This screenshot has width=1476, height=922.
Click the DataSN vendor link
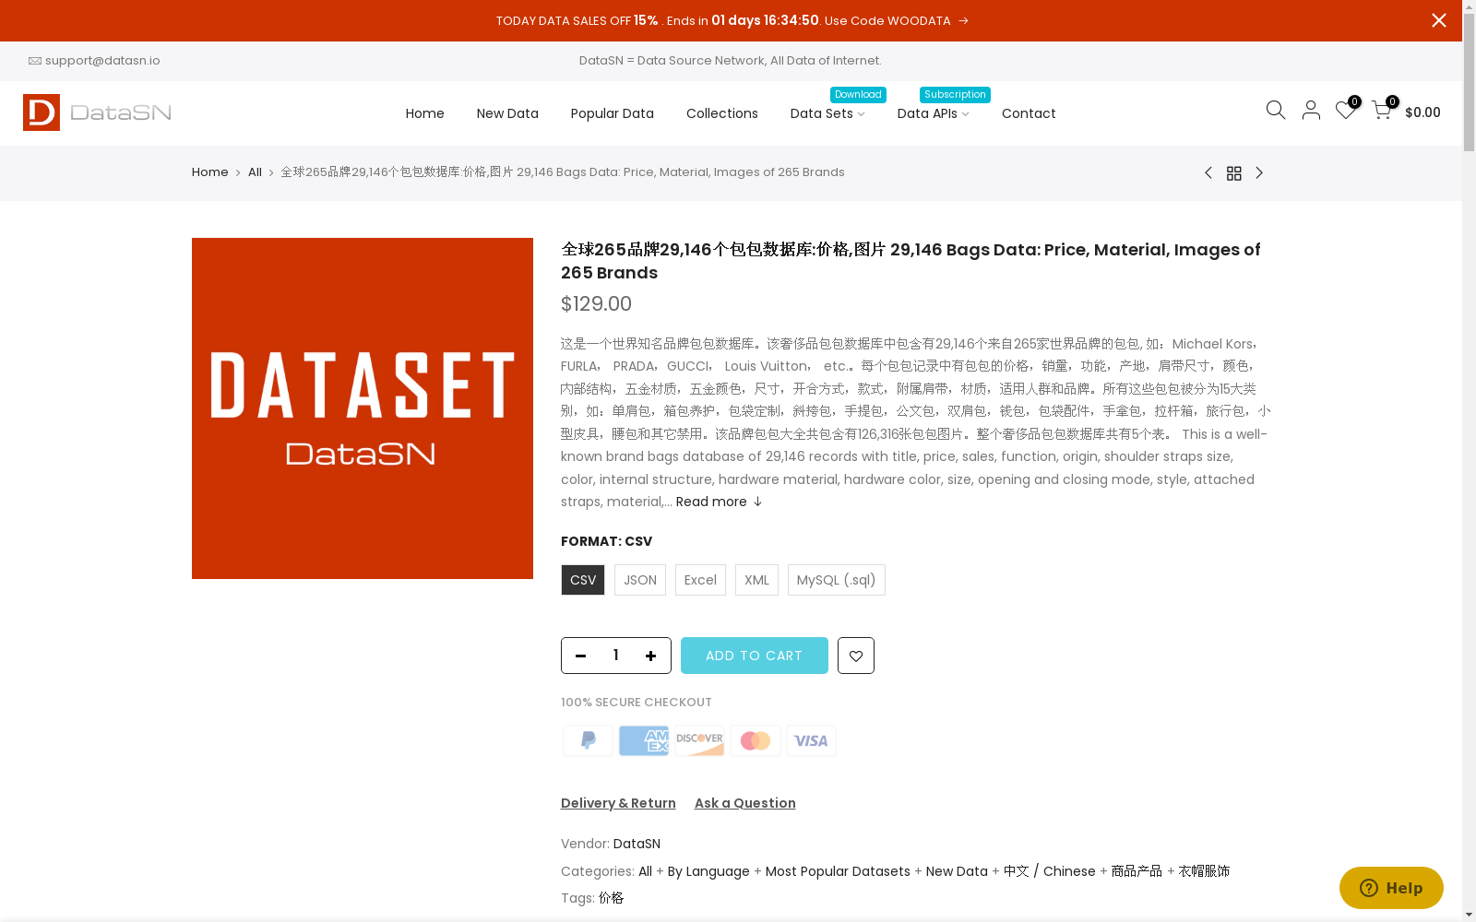637,844
